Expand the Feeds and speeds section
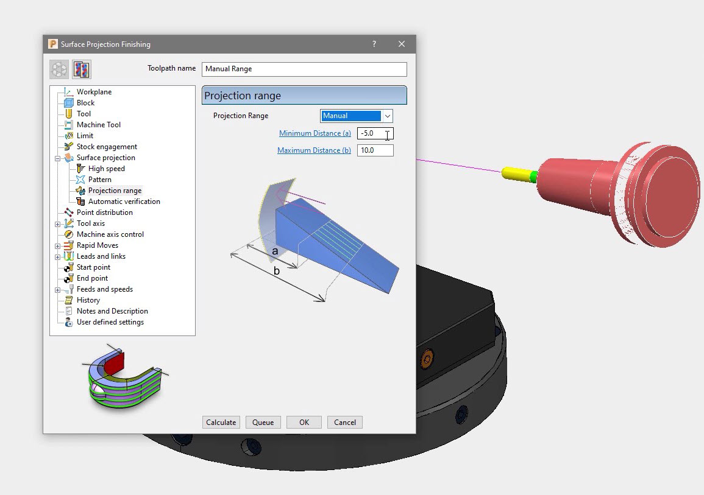The image size is (704, 495). 57,289
